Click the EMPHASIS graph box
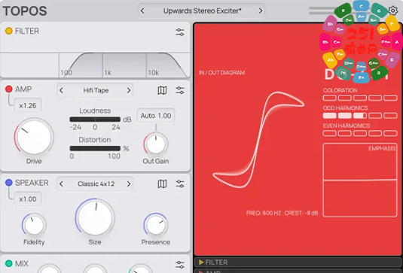403x273 pixels. [360, 180]
